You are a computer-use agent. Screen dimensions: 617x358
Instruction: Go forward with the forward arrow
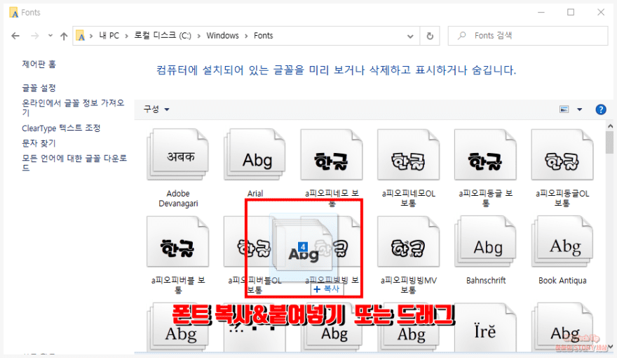[34, 36]
